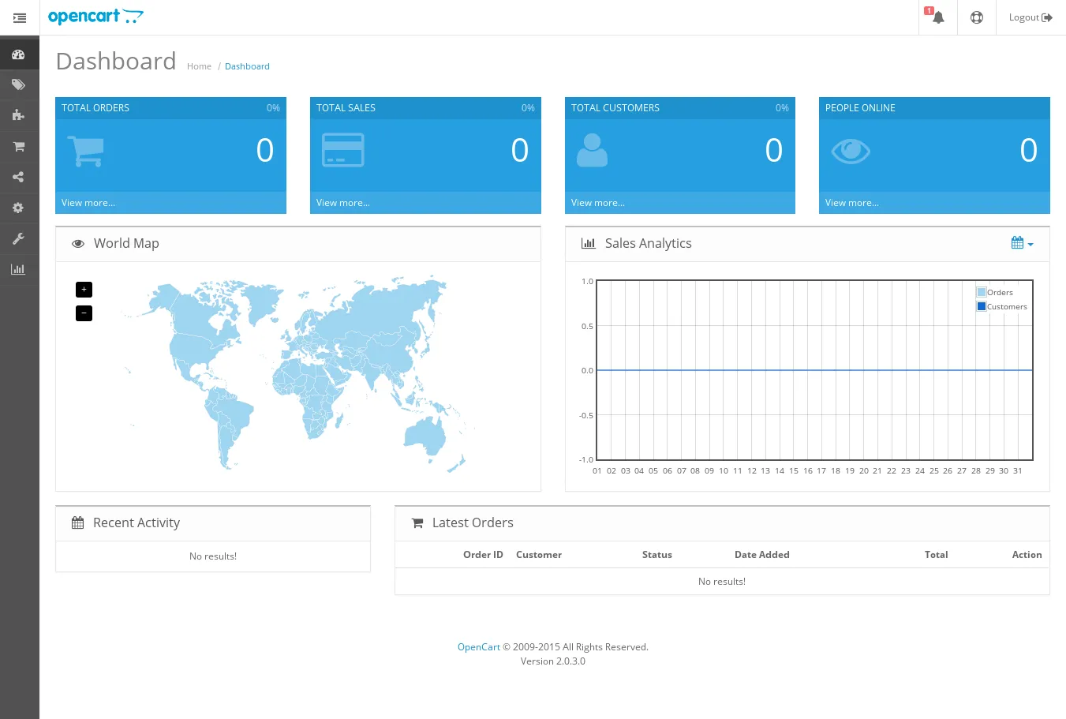The height and width of the screenshot is (719, 1066).
Task: Open System settings gear icon
Action: pos(19,208)
